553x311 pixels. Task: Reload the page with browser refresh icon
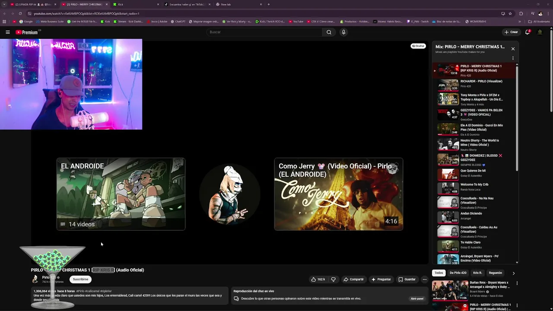click(20, 13)
